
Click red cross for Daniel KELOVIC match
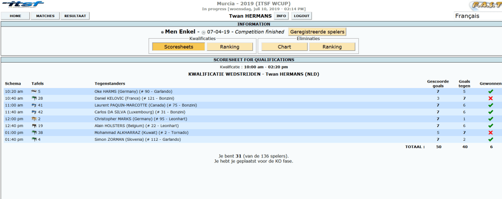pyautogui.click(x=490, y=98)
